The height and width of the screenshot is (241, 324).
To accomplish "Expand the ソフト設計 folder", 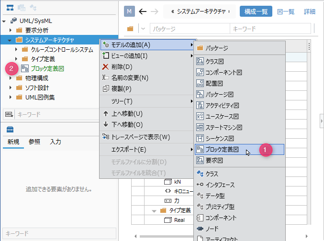I will (x=11, y=88).
